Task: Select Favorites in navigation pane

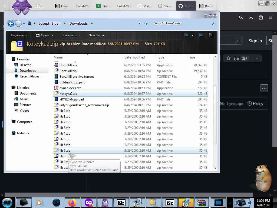Action: click(x=23, y=59)
